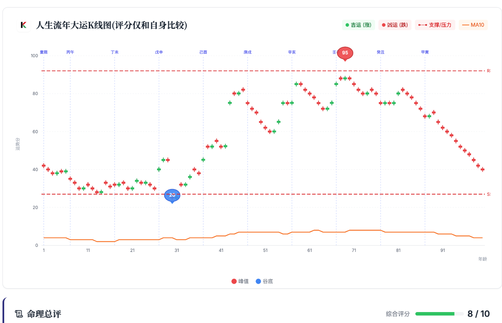Click the red peak marker 95
Viewport: 502px width, 323px height.
pos(345,53)
